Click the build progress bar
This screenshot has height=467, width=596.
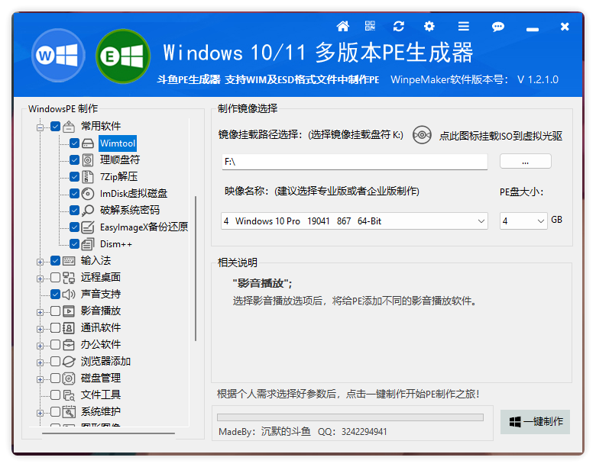(x=350, y=417)
